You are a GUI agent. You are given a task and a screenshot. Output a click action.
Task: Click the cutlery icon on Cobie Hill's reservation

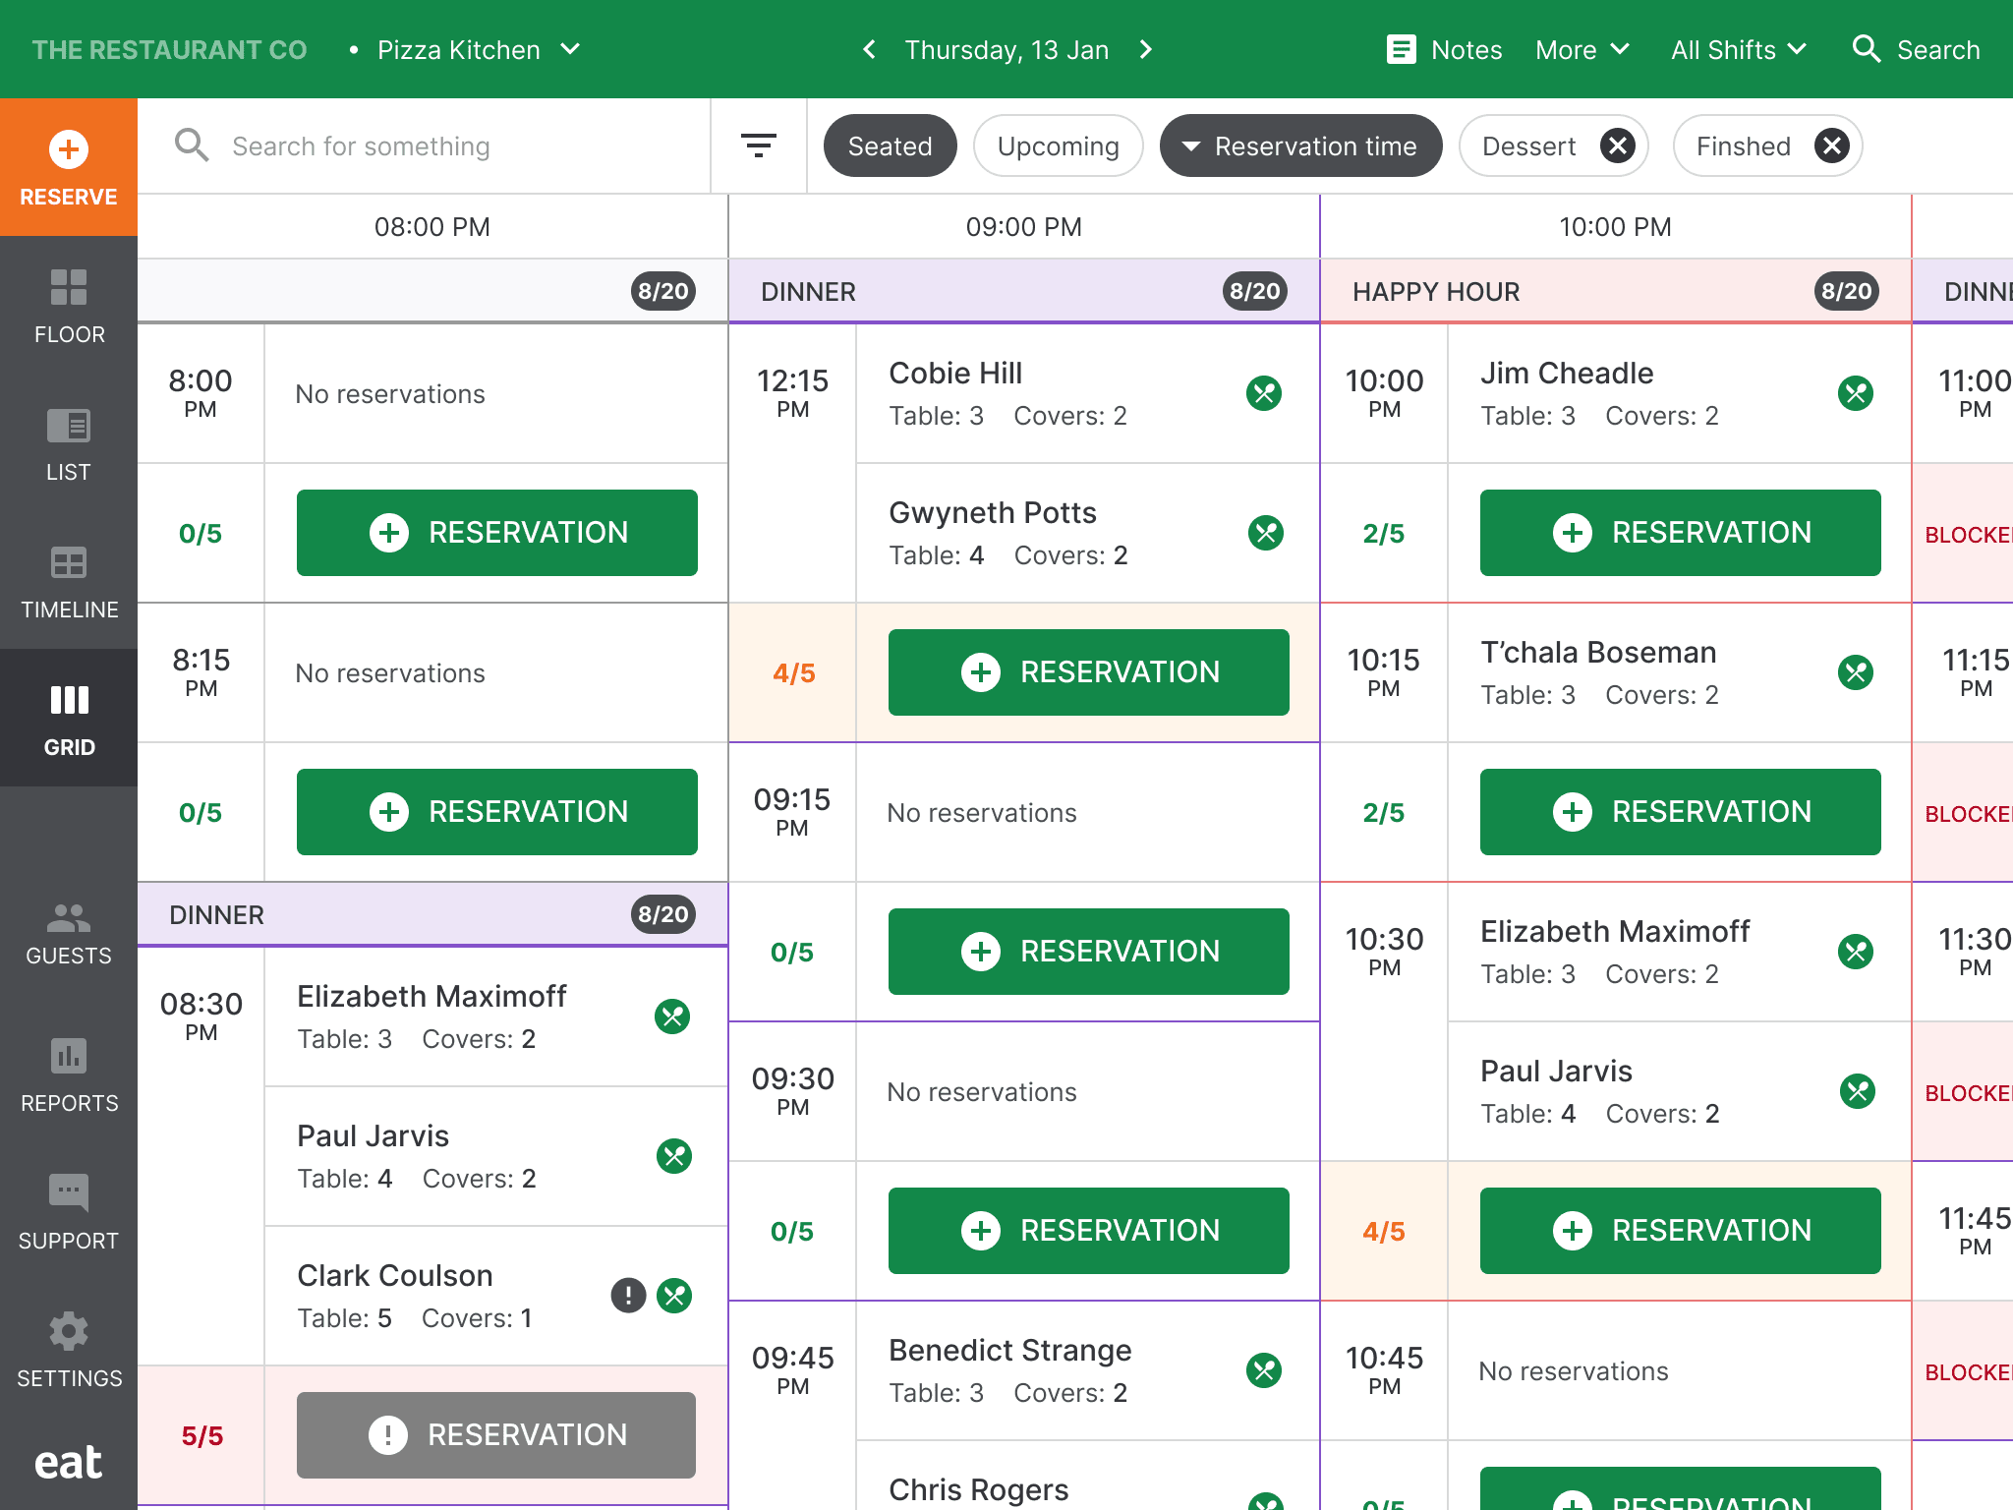pyautogui.click(x=1265, y=393)
